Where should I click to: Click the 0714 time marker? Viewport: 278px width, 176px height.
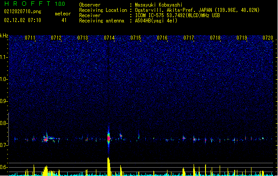[x=109, y=38]
